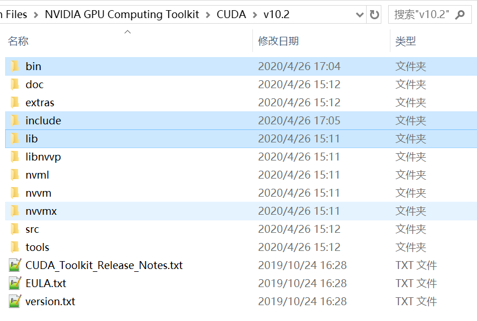The image size is (477, 321).
Task: Click TXT 文件 type of CUDA_Toolkit_Release_Notes.txt
Action: coord(416,266)
